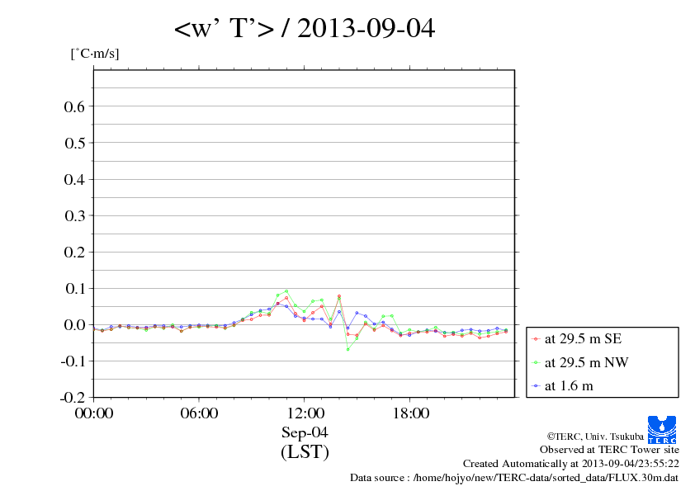695x491 pixels.
Task: Click the blue legend marker for 1.6 m
Action: tap(536, 386)
